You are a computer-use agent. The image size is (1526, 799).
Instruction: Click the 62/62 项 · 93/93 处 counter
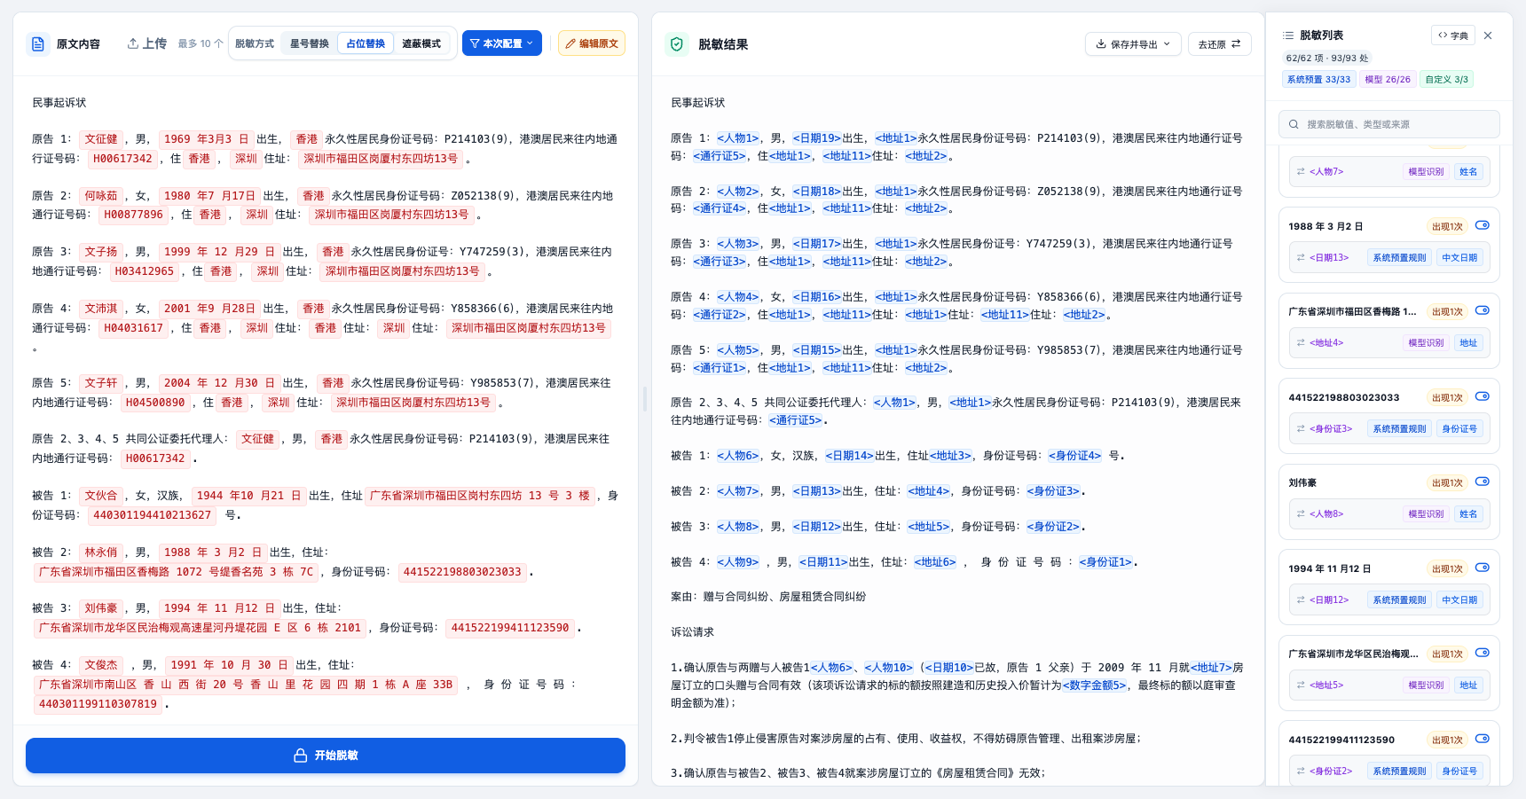(x=1327, y=59)
